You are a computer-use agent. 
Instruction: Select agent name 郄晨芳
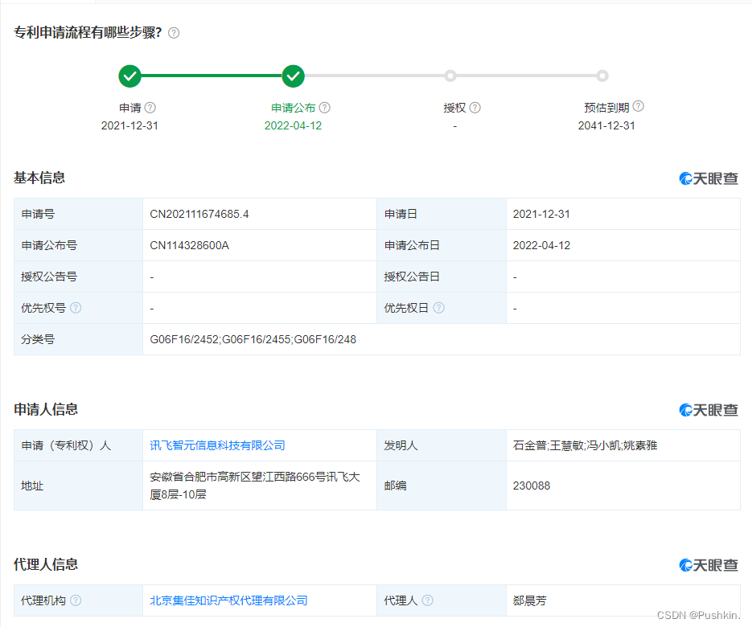pos(529,600)
